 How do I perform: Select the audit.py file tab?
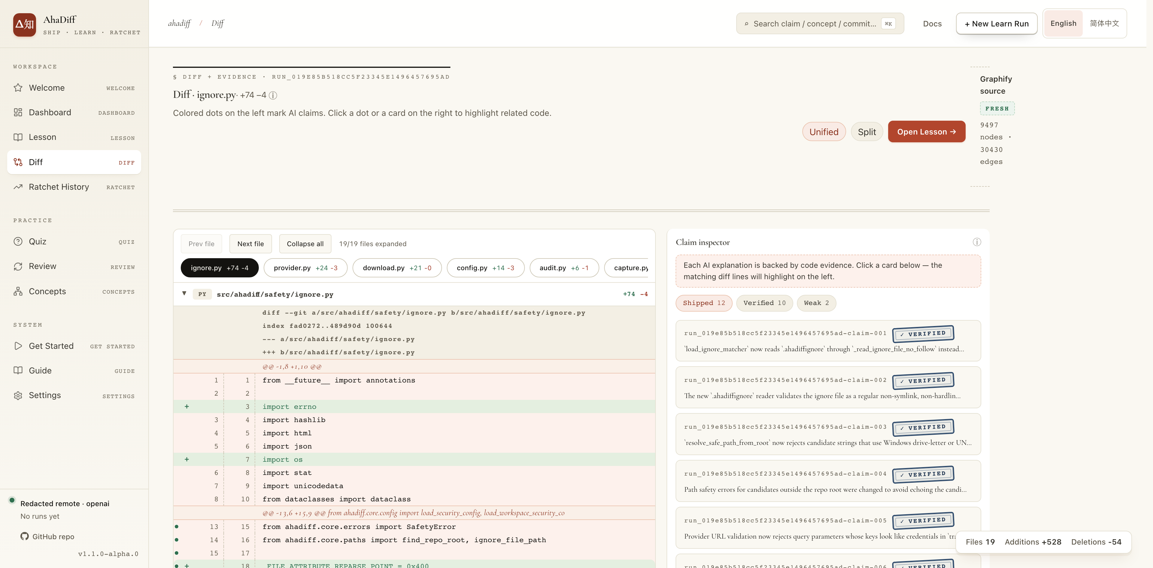(x=564, y=268)
